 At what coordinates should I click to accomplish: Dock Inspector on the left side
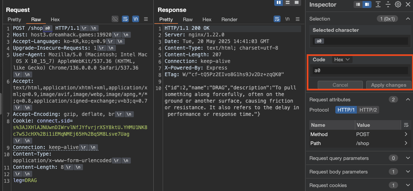(358, 5)
